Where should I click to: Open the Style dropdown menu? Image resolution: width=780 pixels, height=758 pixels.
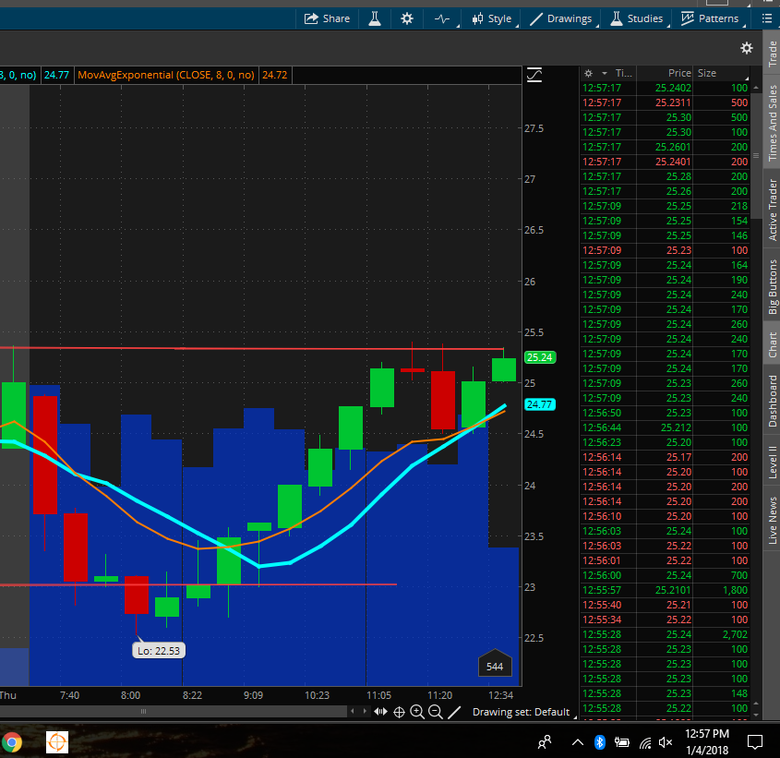tap(491, 18)
